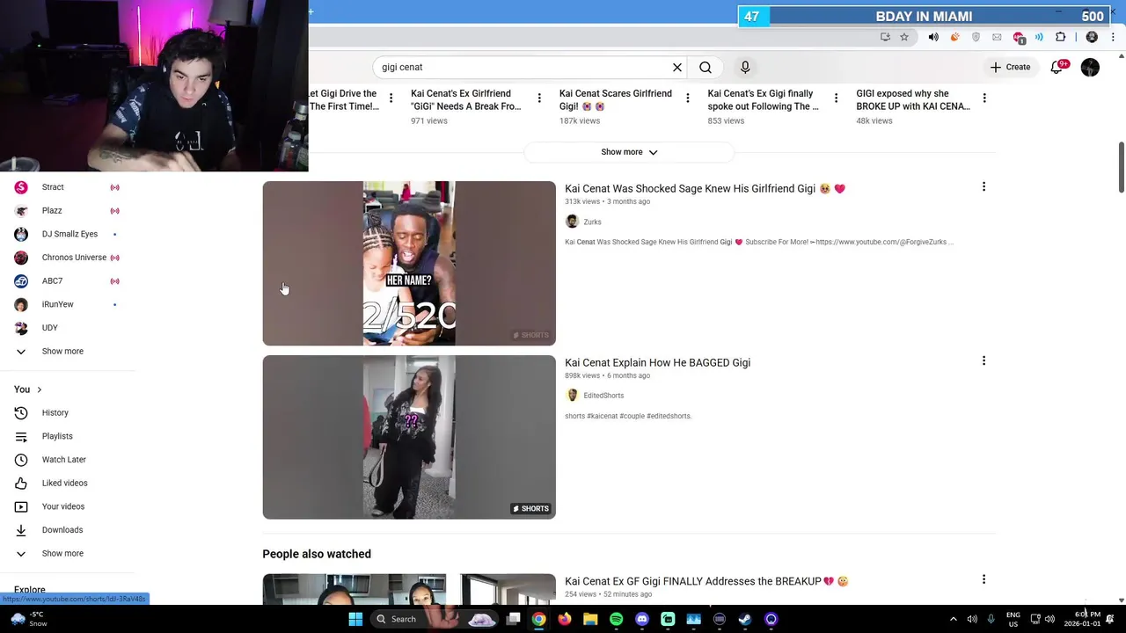Start voice search with the microphone icon

point(745,67)
